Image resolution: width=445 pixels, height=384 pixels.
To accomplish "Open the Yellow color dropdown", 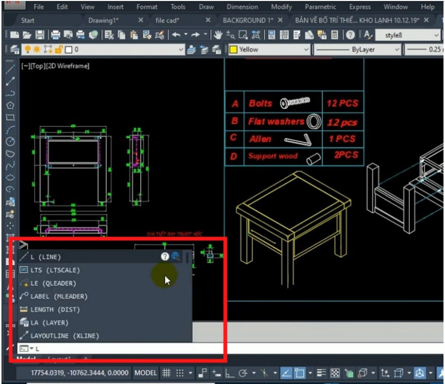I will (x=306, y=50).
